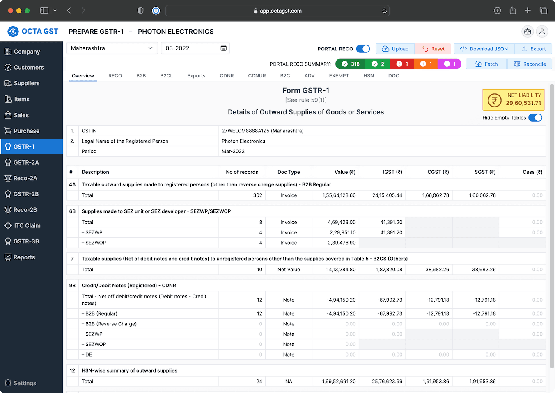The width and height of the screenshot is (555, 393).
Task: Go to Suppliers in the sidebar
Action: (x=32, y=83)
